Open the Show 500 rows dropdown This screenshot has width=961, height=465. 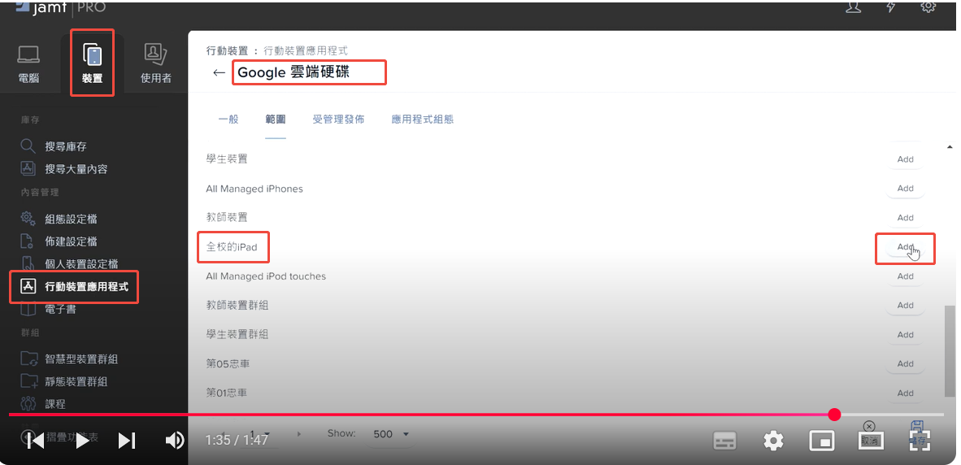(391, 434)
